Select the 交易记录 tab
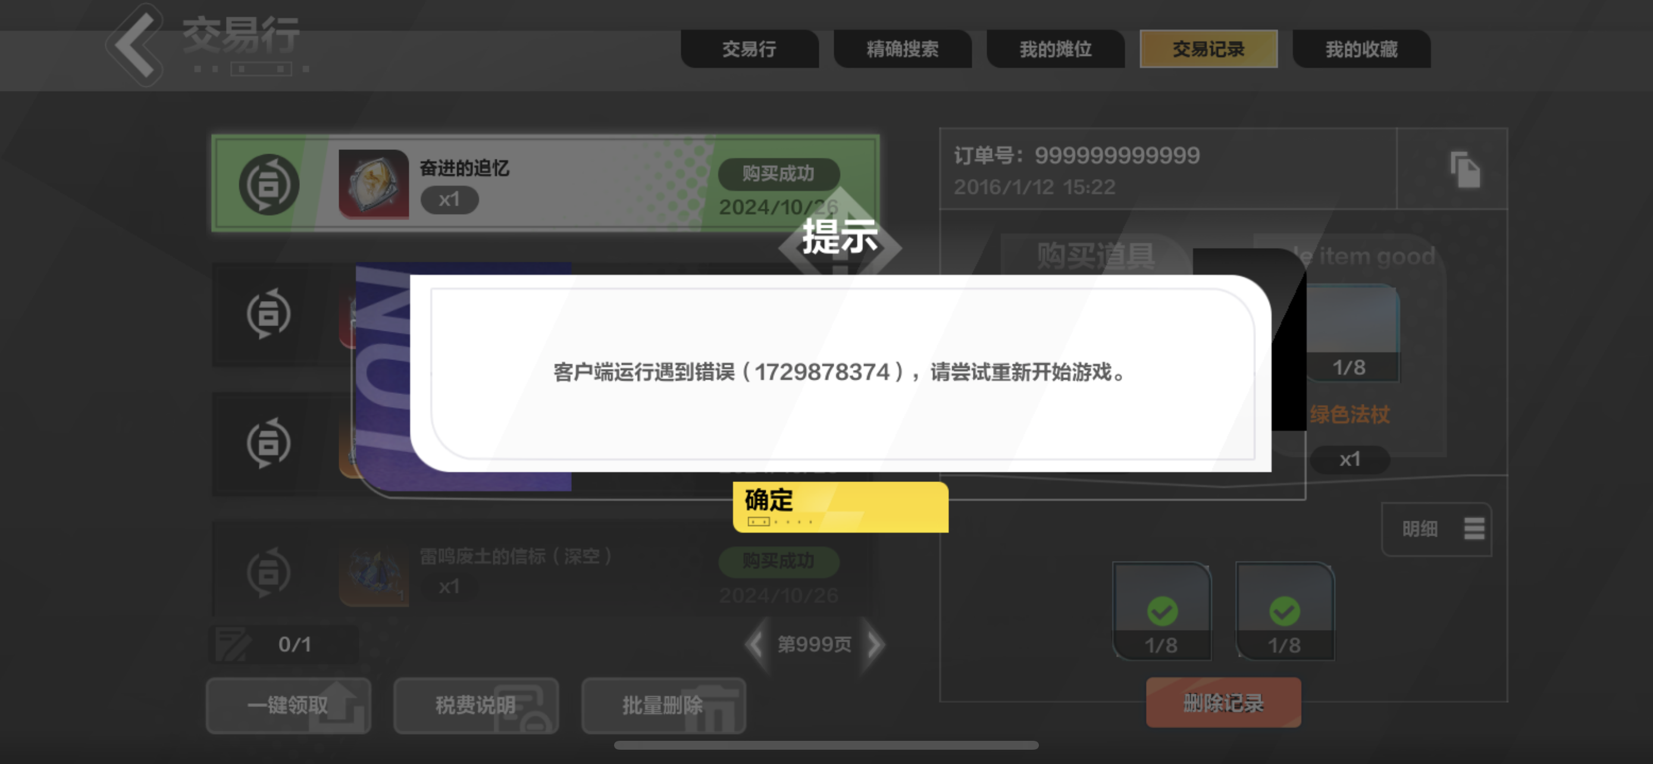This screenshot has width=1653, height=764. [1209, 49]
